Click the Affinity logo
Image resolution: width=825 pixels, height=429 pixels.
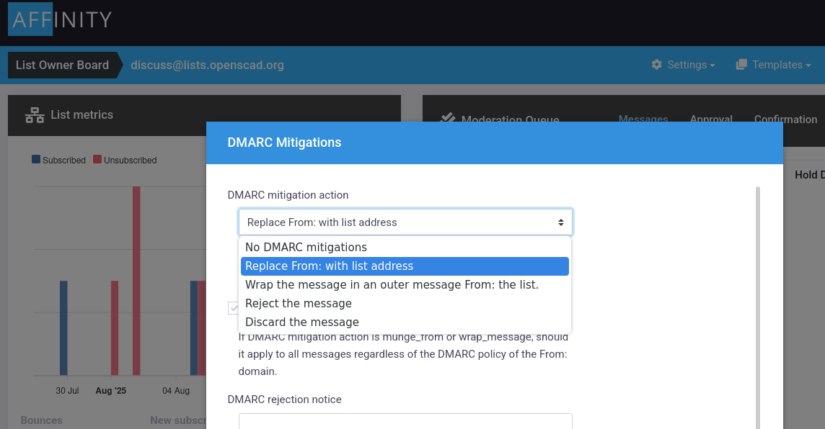point(61,19)
